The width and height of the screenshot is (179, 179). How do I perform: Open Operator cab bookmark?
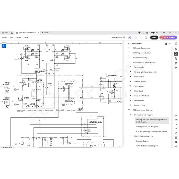tap(139, 100)
